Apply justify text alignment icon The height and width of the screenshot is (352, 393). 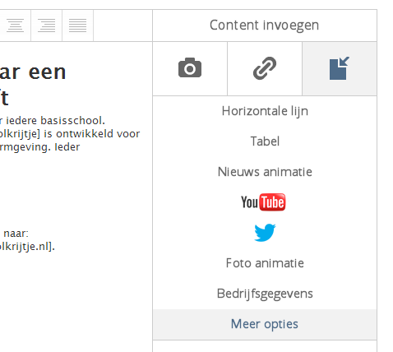pos(77,25)
